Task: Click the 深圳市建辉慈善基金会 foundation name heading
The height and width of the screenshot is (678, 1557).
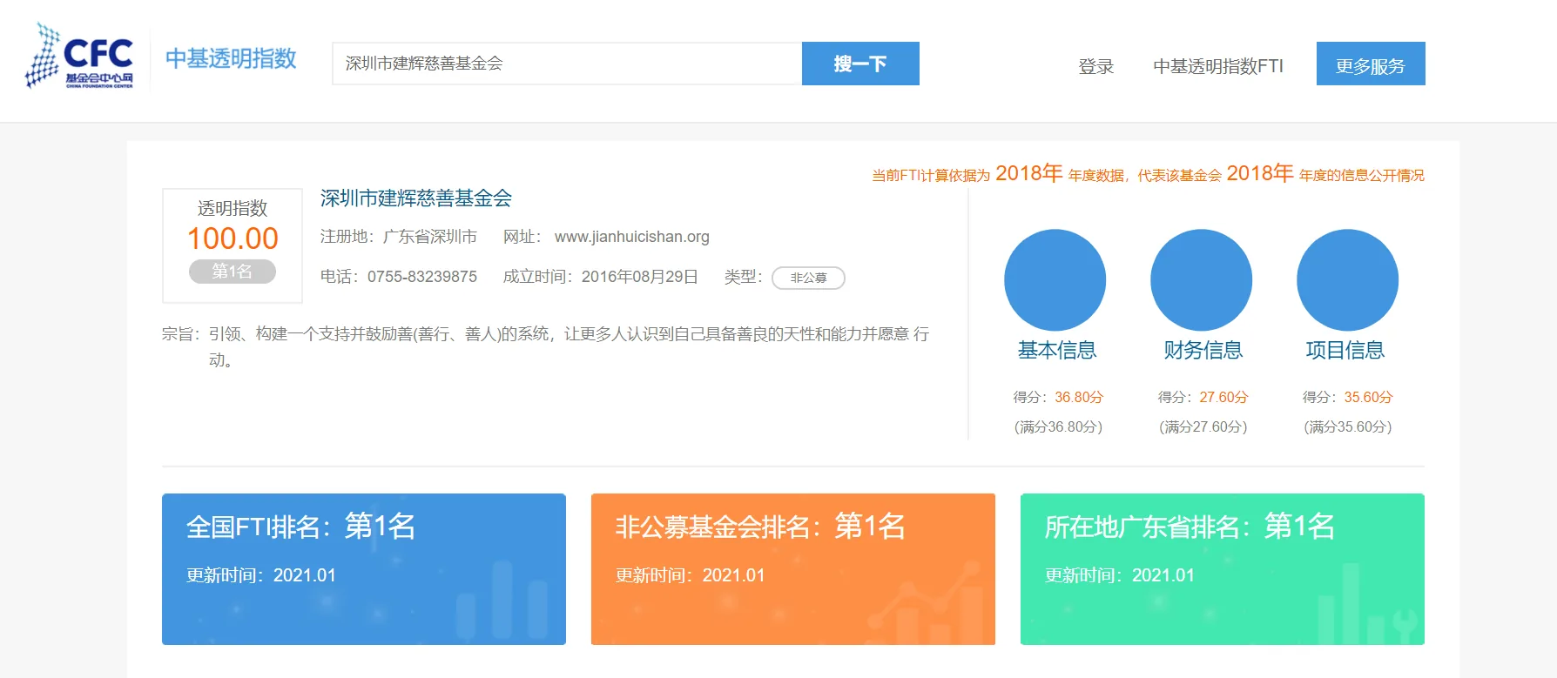Action: pyautogui.click(x=416, y=198)
